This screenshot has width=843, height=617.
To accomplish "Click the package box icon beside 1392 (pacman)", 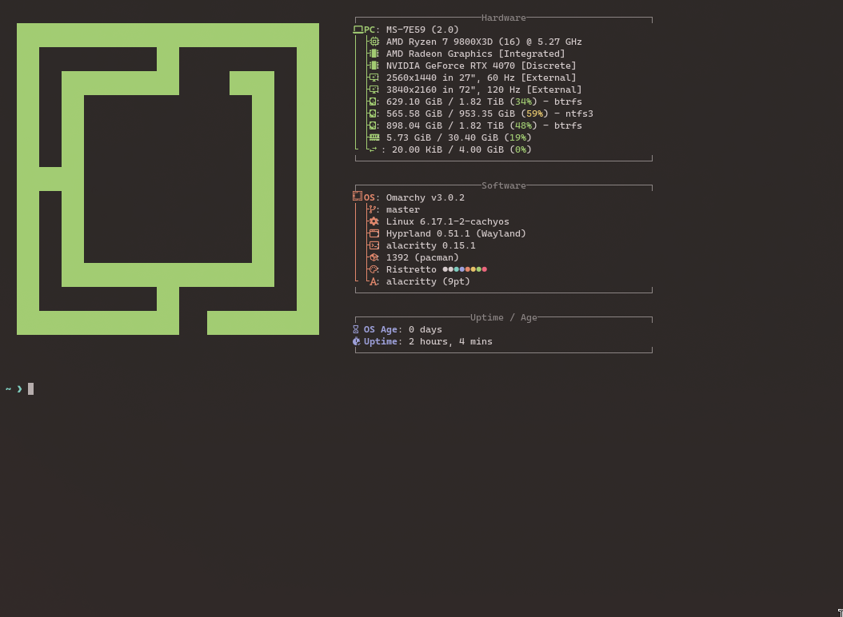I will coord(374,257).
